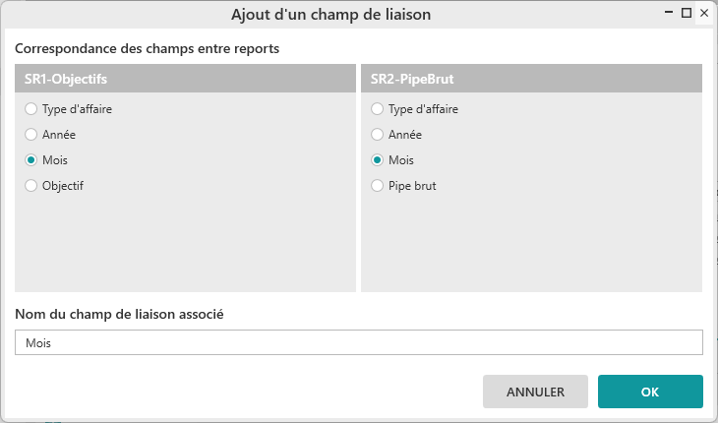The width and height of the screenshot is (718, 423).
Task: Click the SR2-PipeBrut panel header
Action: [x=531, y=79]
